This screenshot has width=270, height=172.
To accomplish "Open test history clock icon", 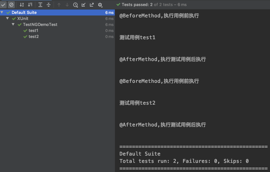I will coord(75,5).
